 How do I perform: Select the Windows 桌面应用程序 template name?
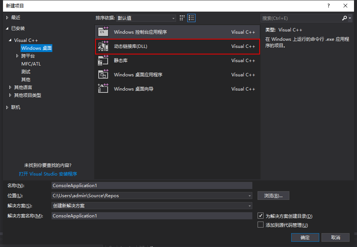point(138,75)
